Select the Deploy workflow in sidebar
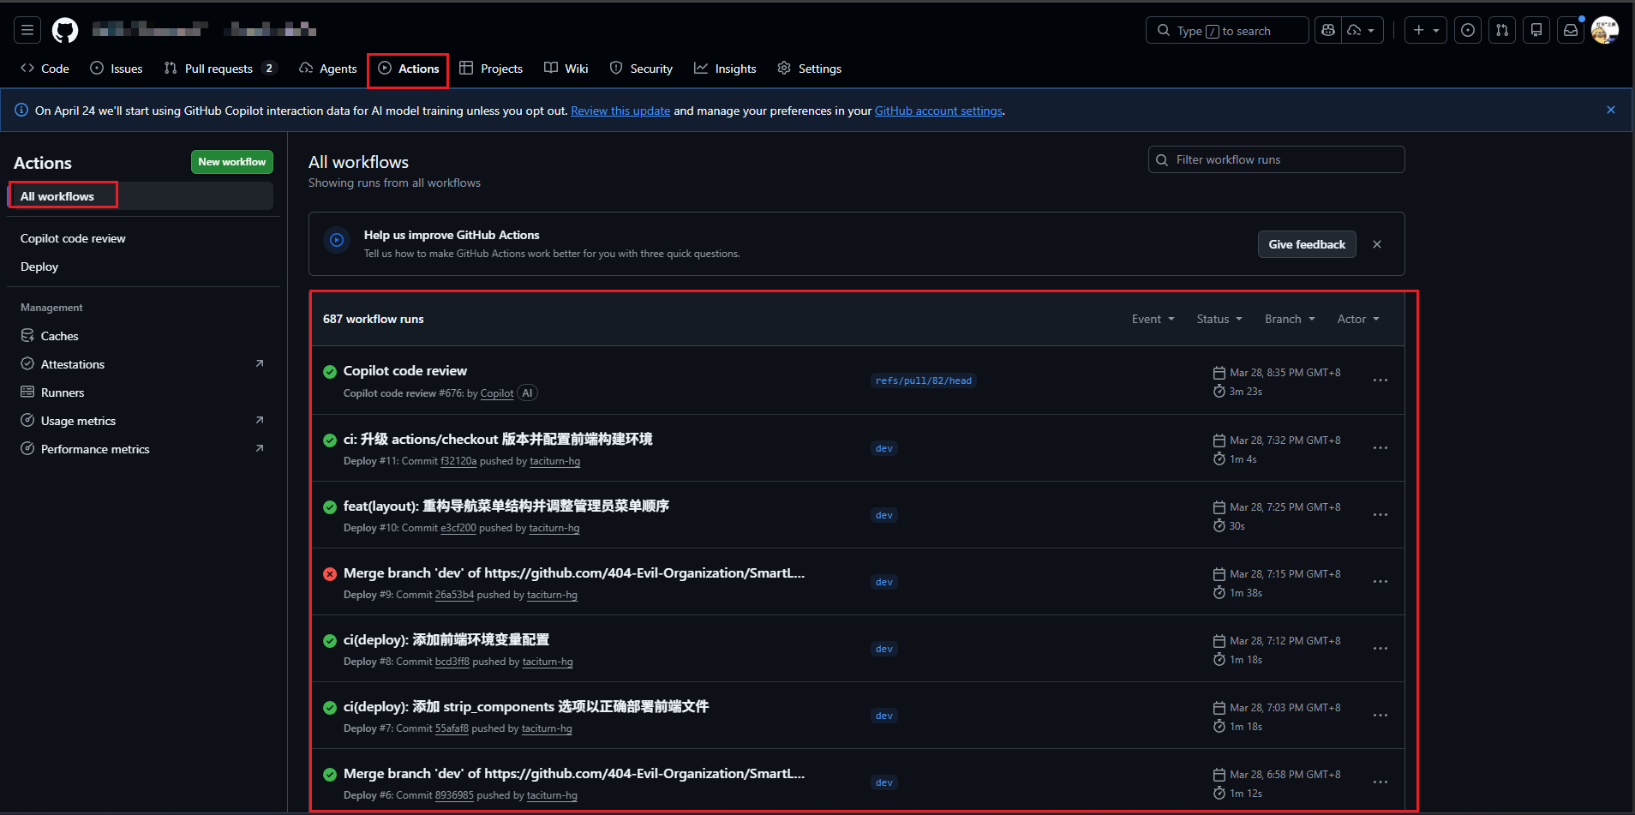 tap(39, 267)
